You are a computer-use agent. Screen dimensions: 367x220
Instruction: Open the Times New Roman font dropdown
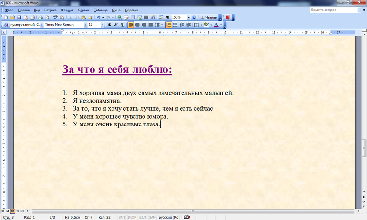click(x=85, y=25)
